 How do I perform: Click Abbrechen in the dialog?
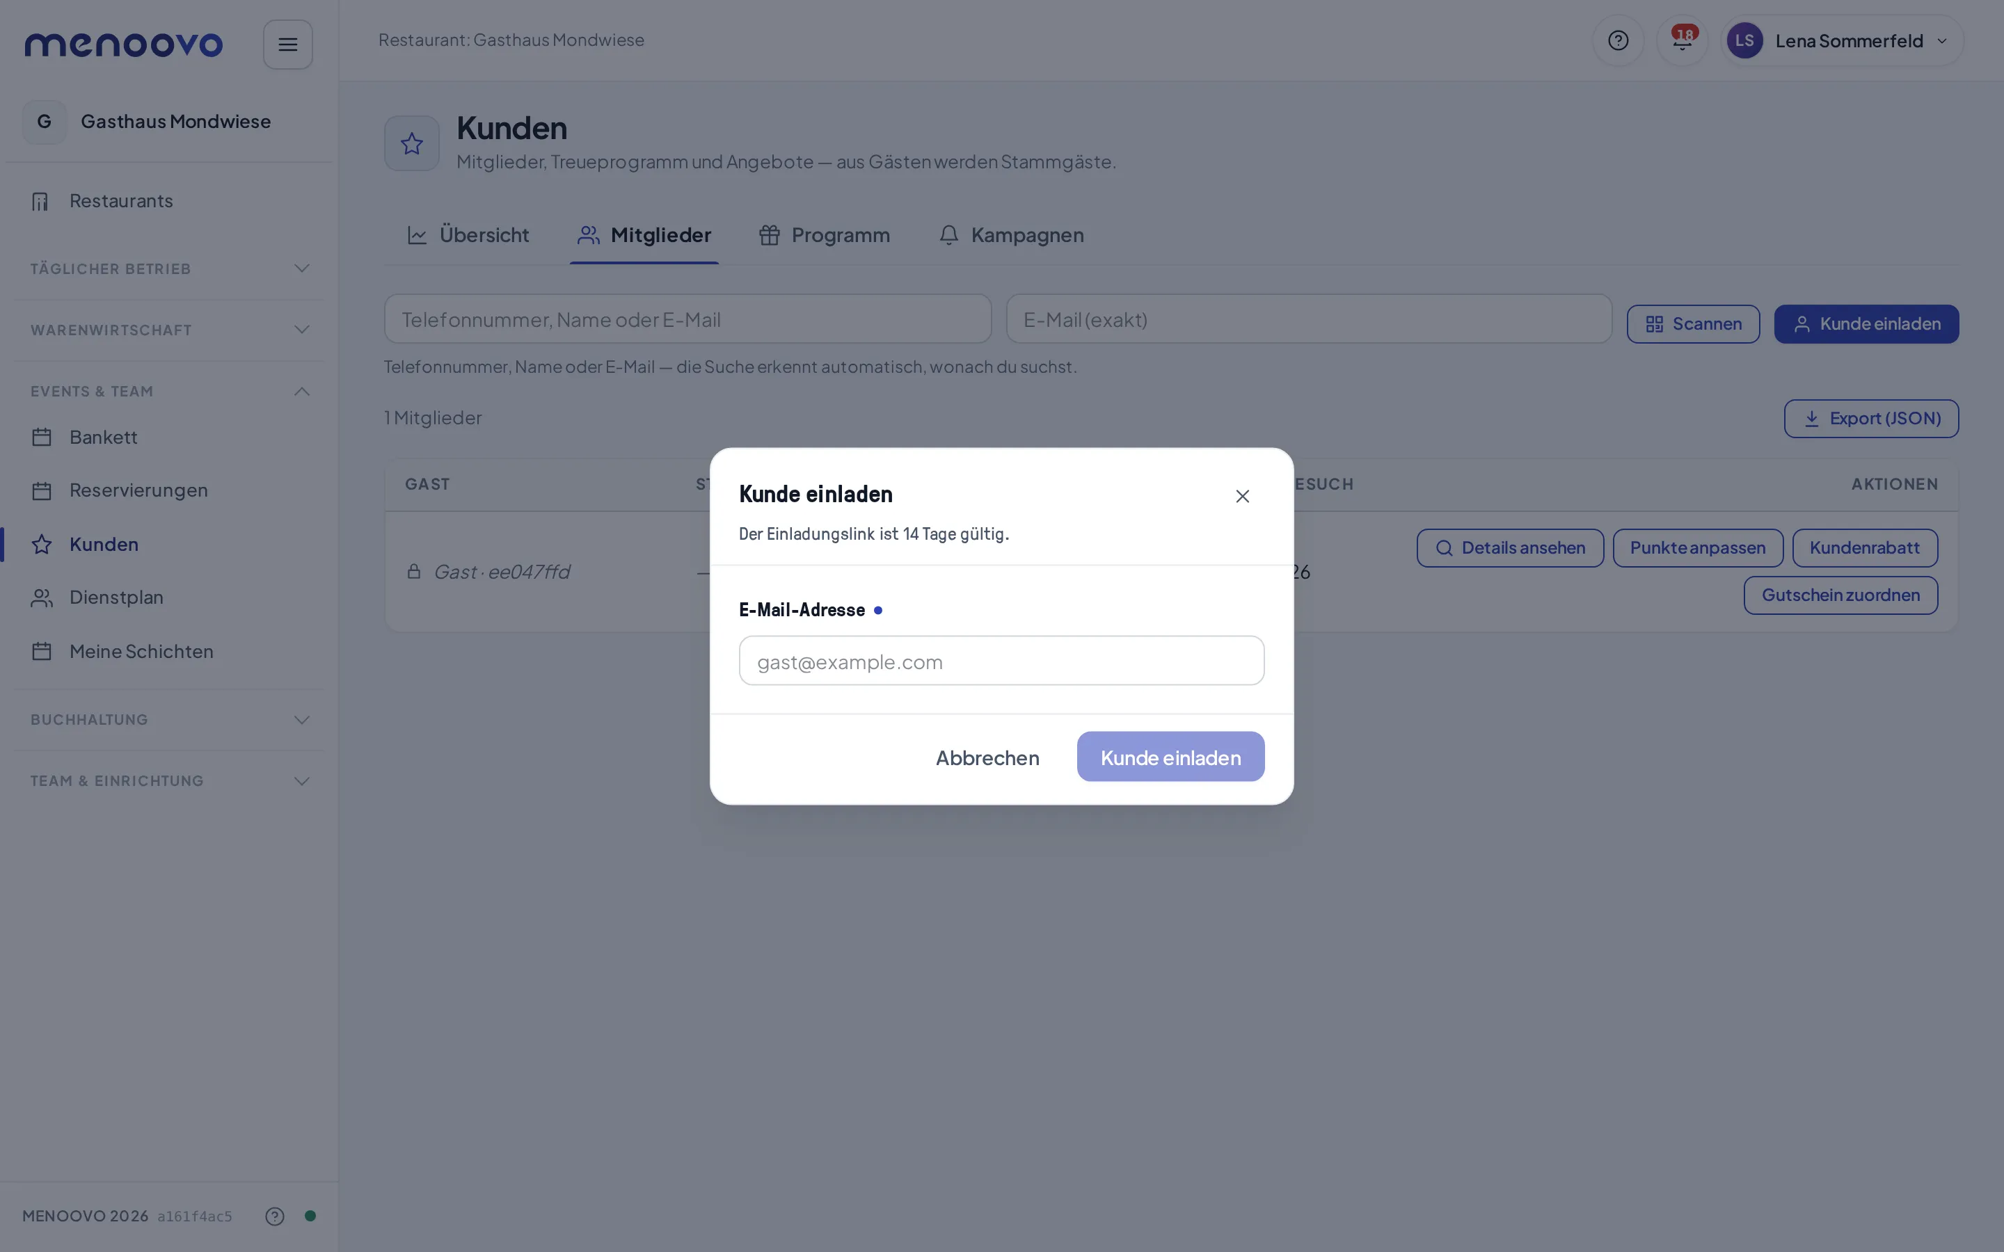tap(987, 757)
